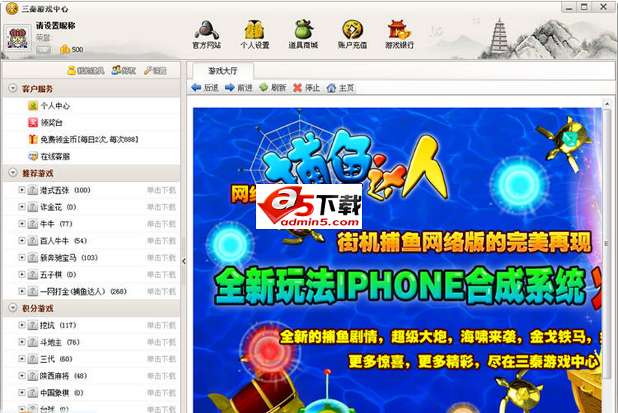Collapse the 客户服务 section
The height and width of the screenshot is (413, 618).
(x=13, y=88)
